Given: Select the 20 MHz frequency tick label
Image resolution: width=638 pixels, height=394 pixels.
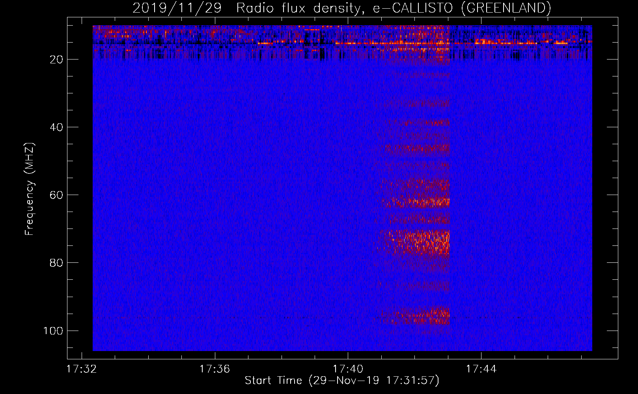Looking at the screenshot, I should tap(56, 59).
